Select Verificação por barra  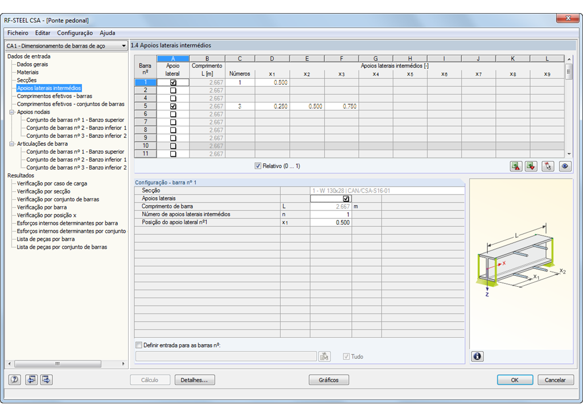42,208
